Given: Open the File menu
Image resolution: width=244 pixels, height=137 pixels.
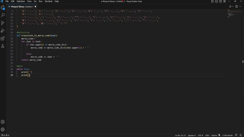Looking at the screenshot, I should pyautogui.click(x=7, y=2).
